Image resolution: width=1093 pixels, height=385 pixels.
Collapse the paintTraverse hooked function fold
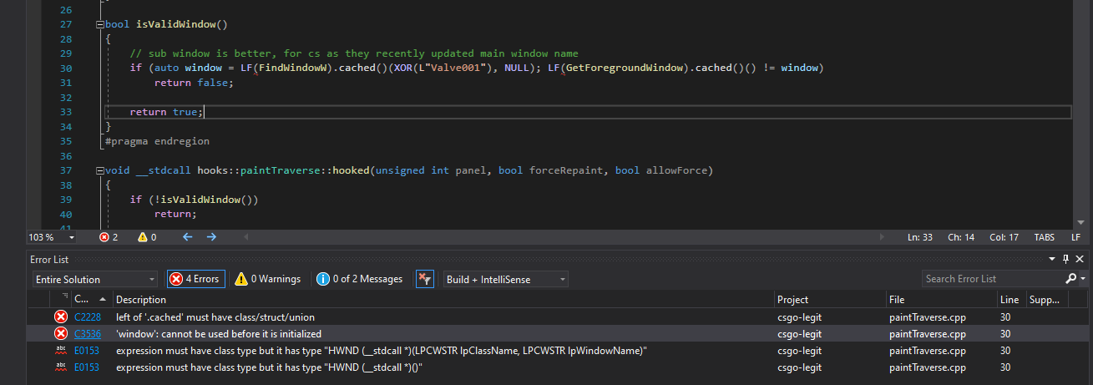click(x=101, y=170)
